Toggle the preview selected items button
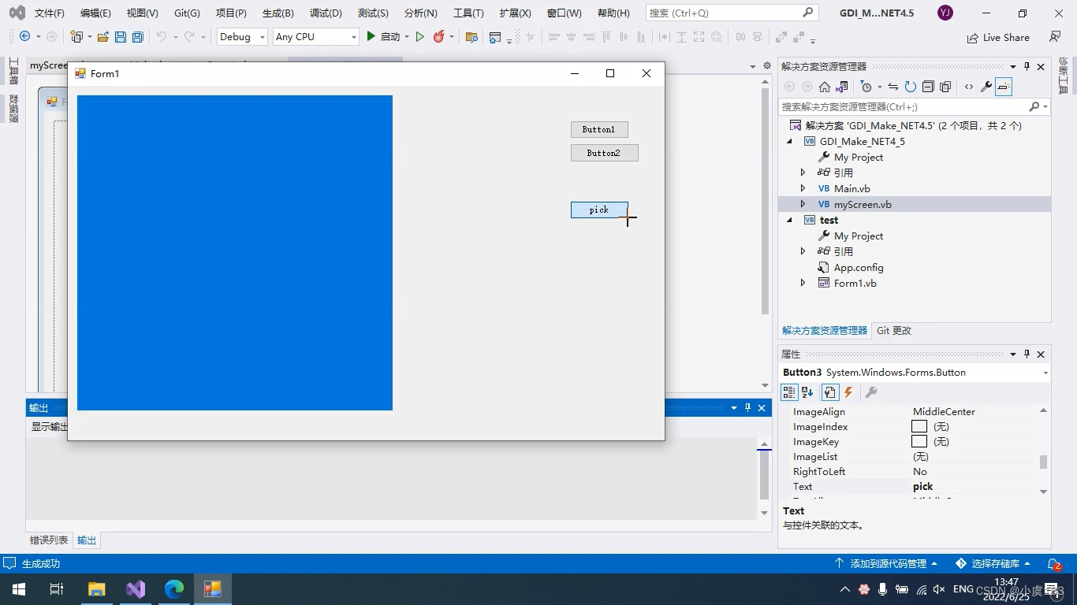This screenshot has height=605, width=1077. click(x=1003, y=87)
